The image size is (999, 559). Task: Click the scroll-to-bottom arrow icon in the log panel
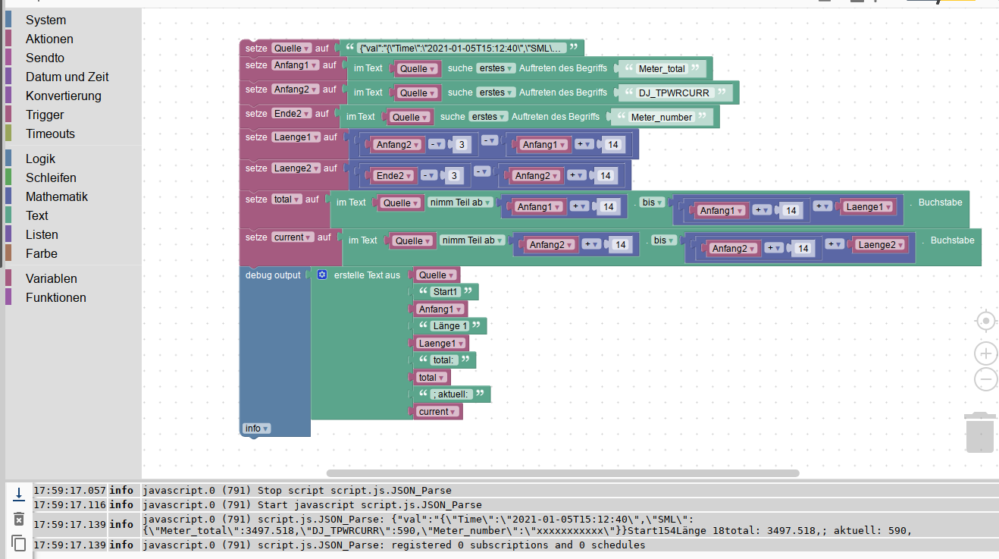pos(19,494)
